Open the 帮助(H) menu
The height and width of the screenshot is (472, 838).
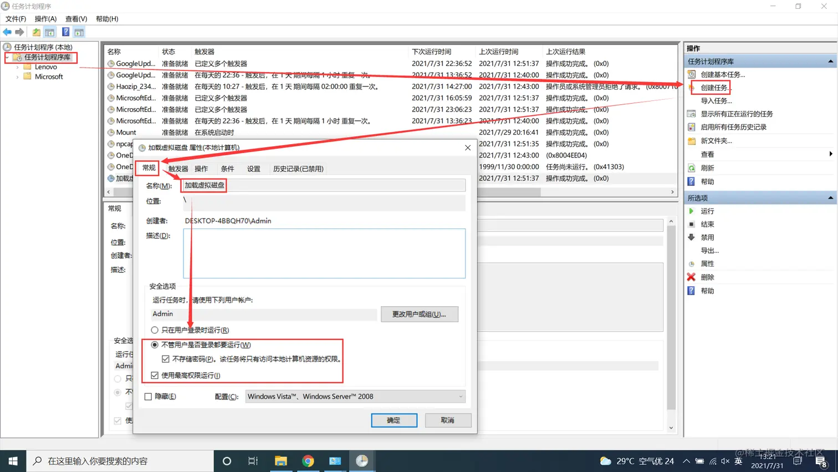[107, 19]
